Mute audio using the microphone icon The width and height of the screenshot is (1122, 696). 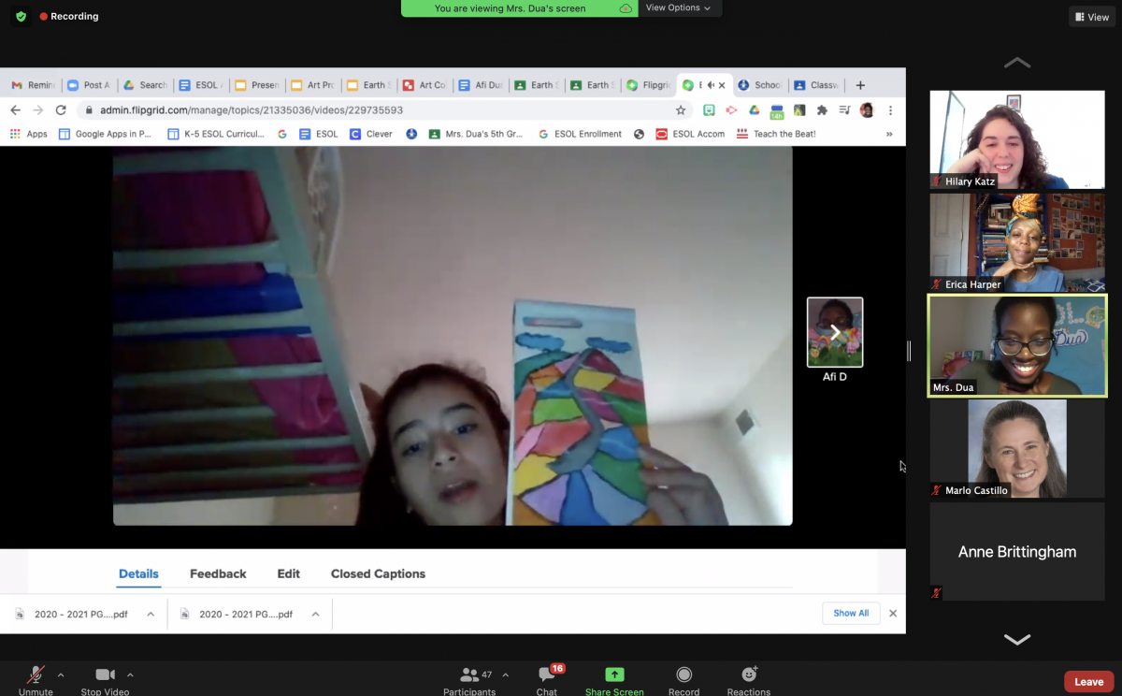pos(36,675)
